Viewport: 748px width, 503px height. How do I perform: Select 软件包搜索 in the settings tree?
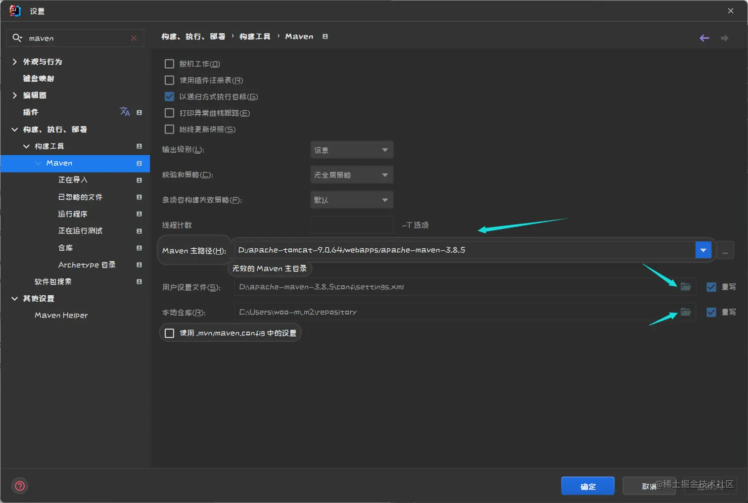pyautogui.click(x=53, y=281)
